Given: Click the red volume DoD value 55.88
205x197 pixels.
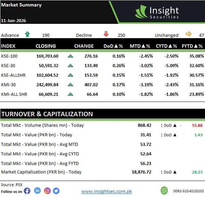Looking at the screenshot, I should (197, 125).
